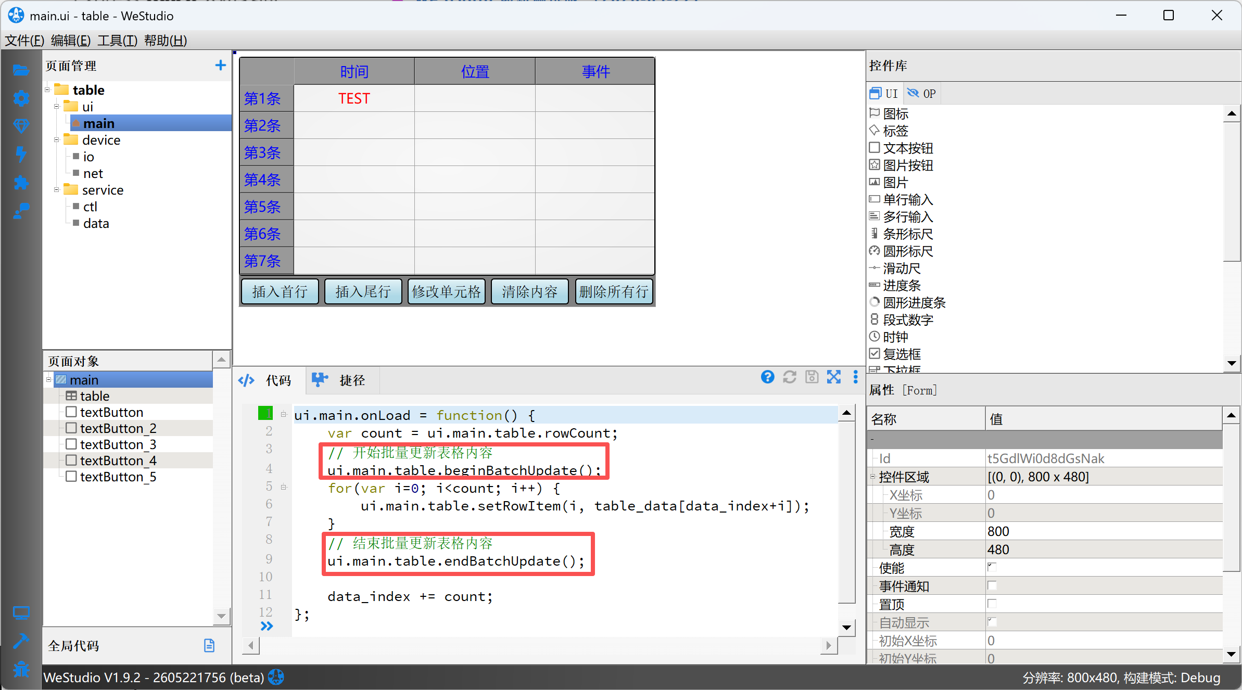Screen dimensions: 1242x690
Task: Collapse the 控件区域 property group
Action: [x=873, y=476]
